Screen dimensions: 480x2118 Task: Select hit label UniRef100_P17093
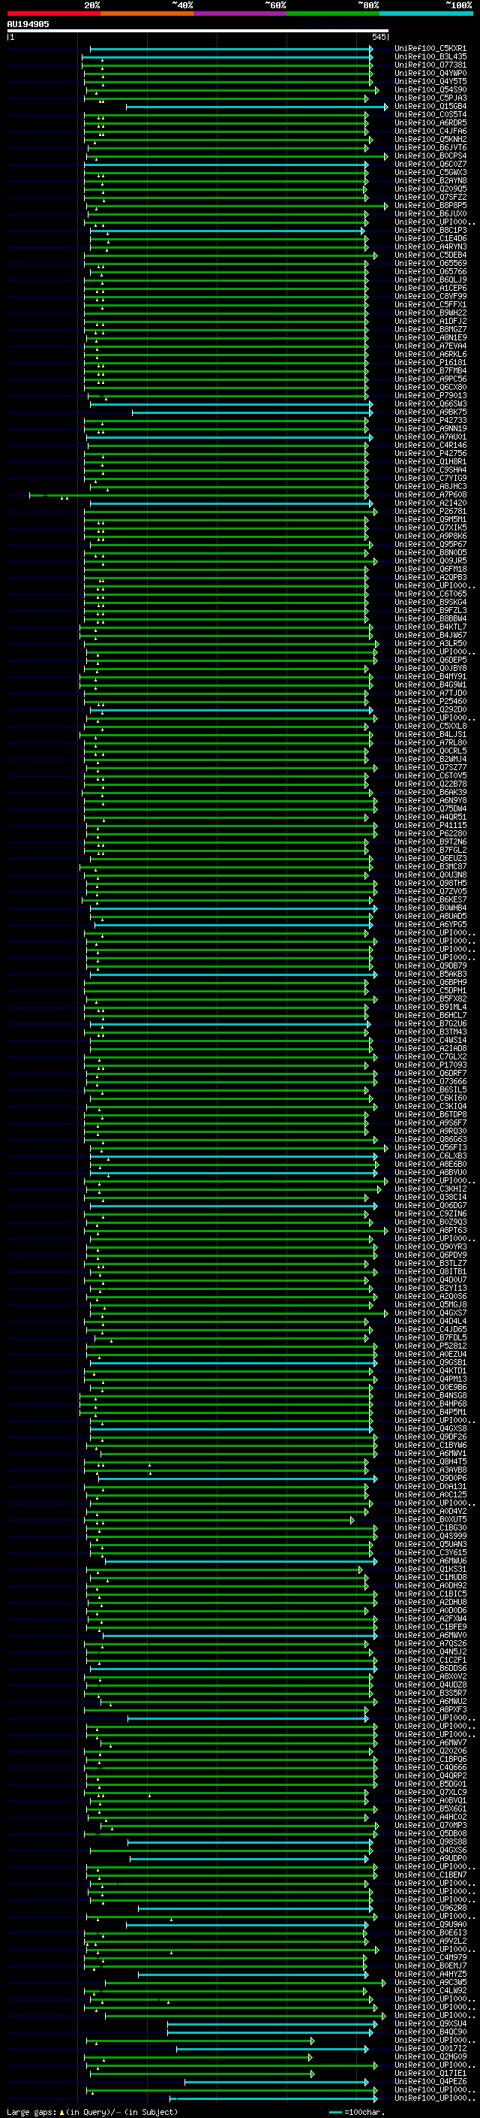[x=430, y=1065]
